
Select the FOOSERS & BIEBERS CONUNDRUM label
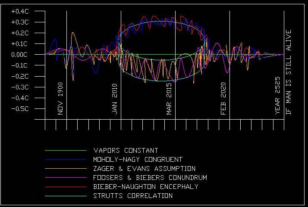point(150,178)
